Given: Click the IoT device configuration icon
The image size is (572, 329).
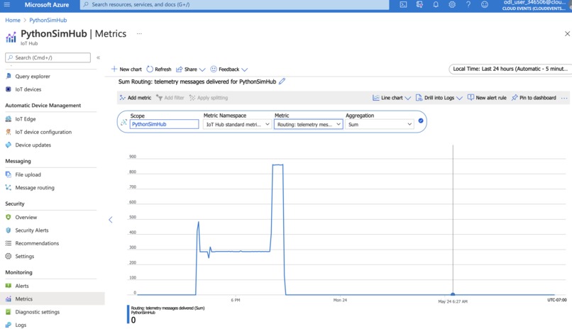Looking at the screenshot, I should point(9,132).
